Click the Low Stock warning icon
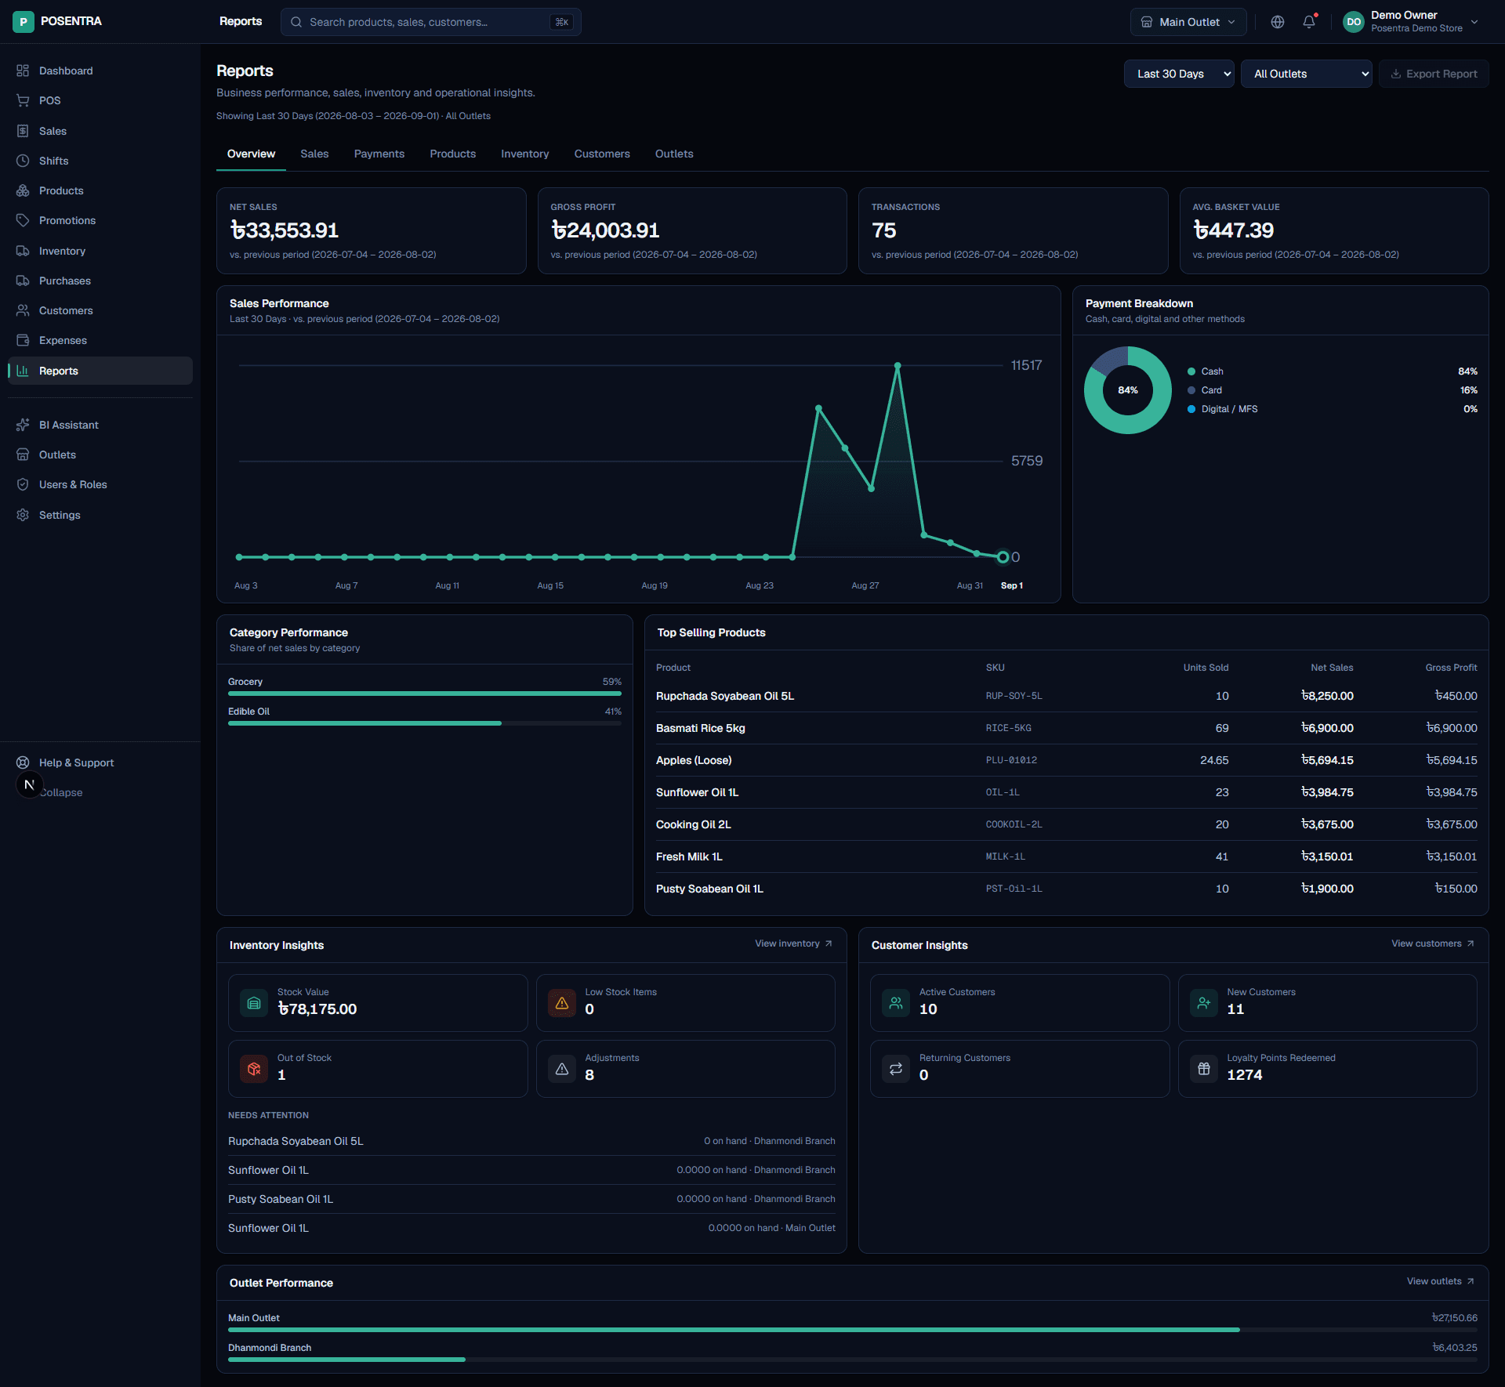Viewport: 1505px width, 1387px height. pyautogui.click(x=562, y=1002)
